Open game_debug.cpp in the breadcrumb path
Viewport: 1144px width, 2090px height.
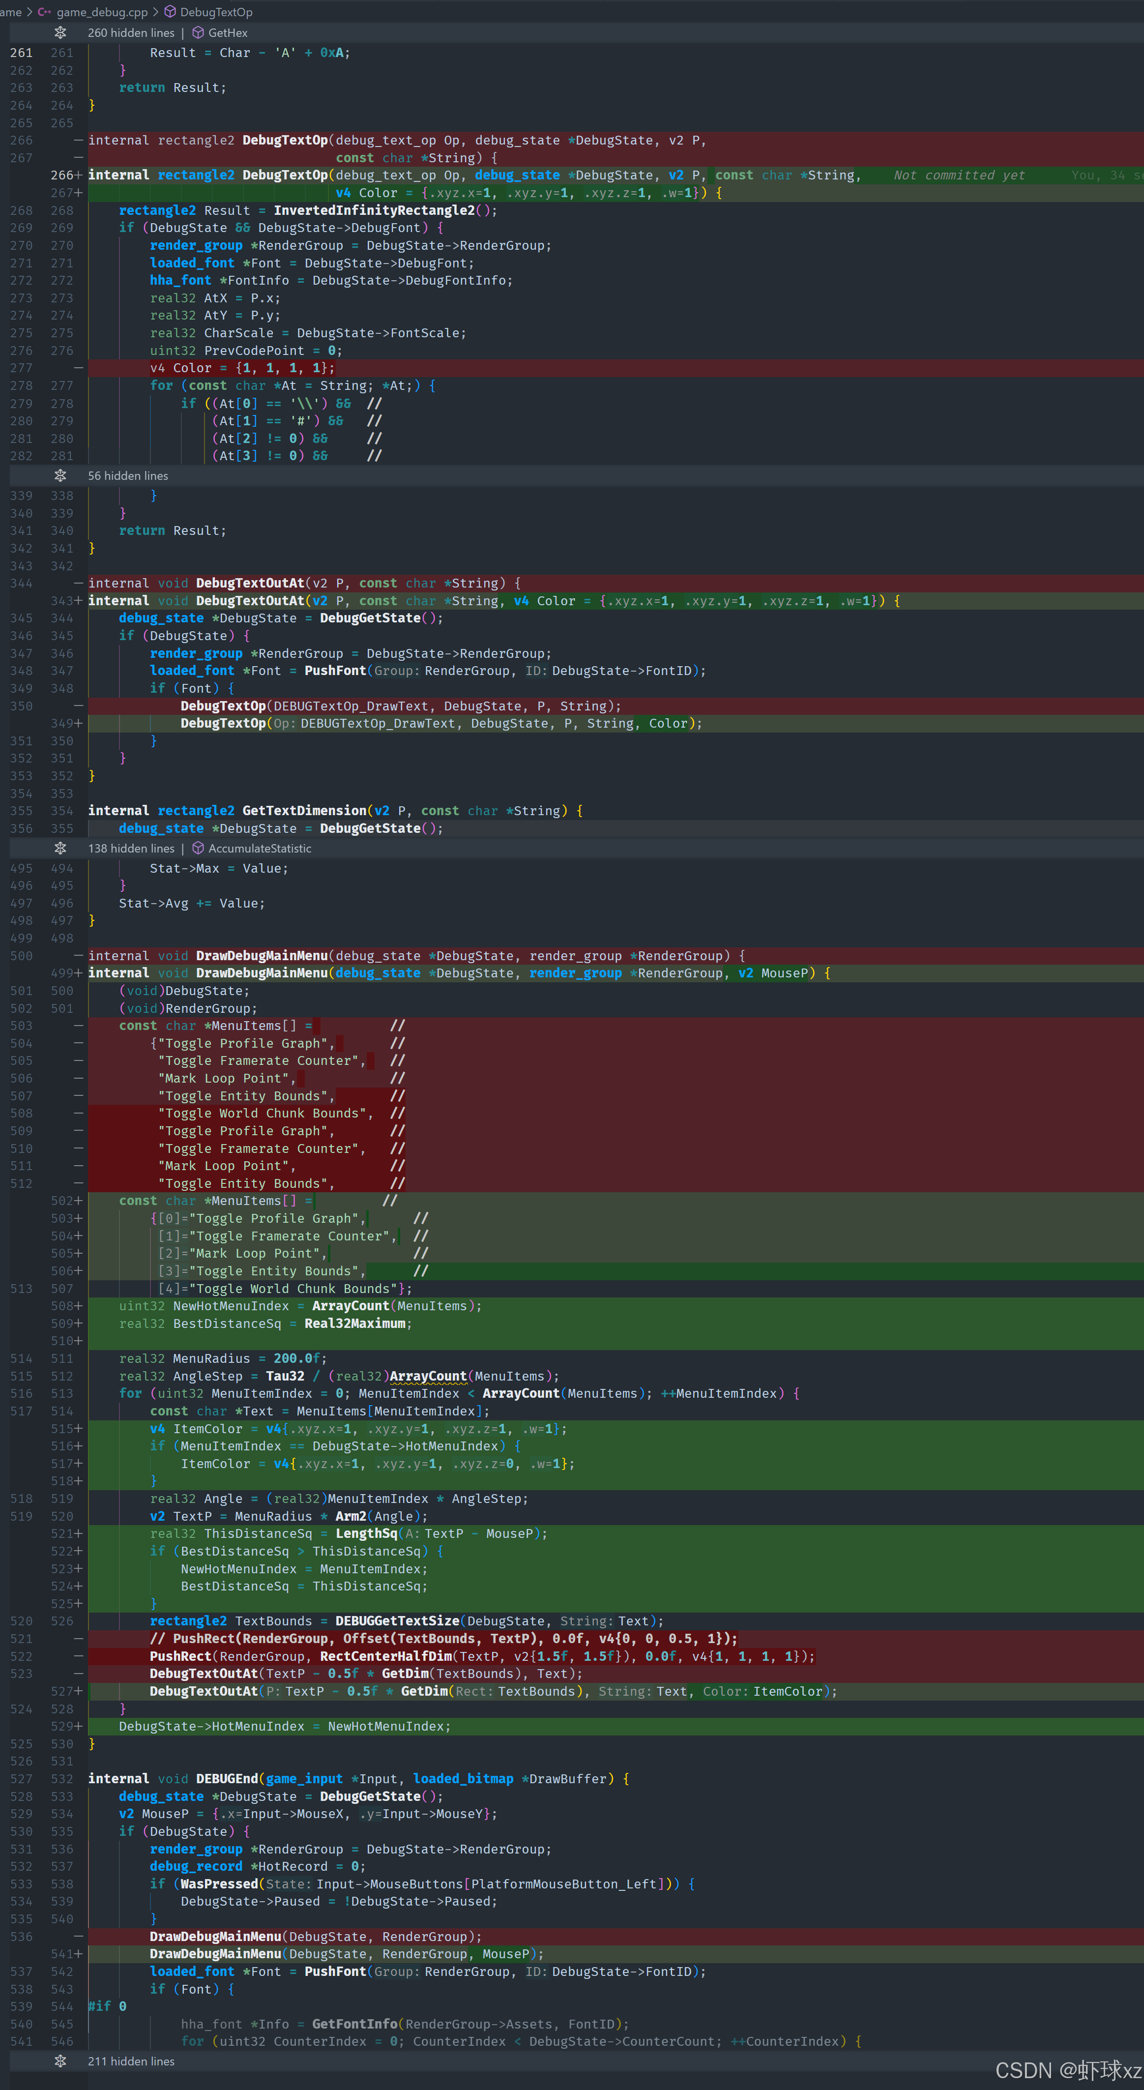(x=102, y=12)
